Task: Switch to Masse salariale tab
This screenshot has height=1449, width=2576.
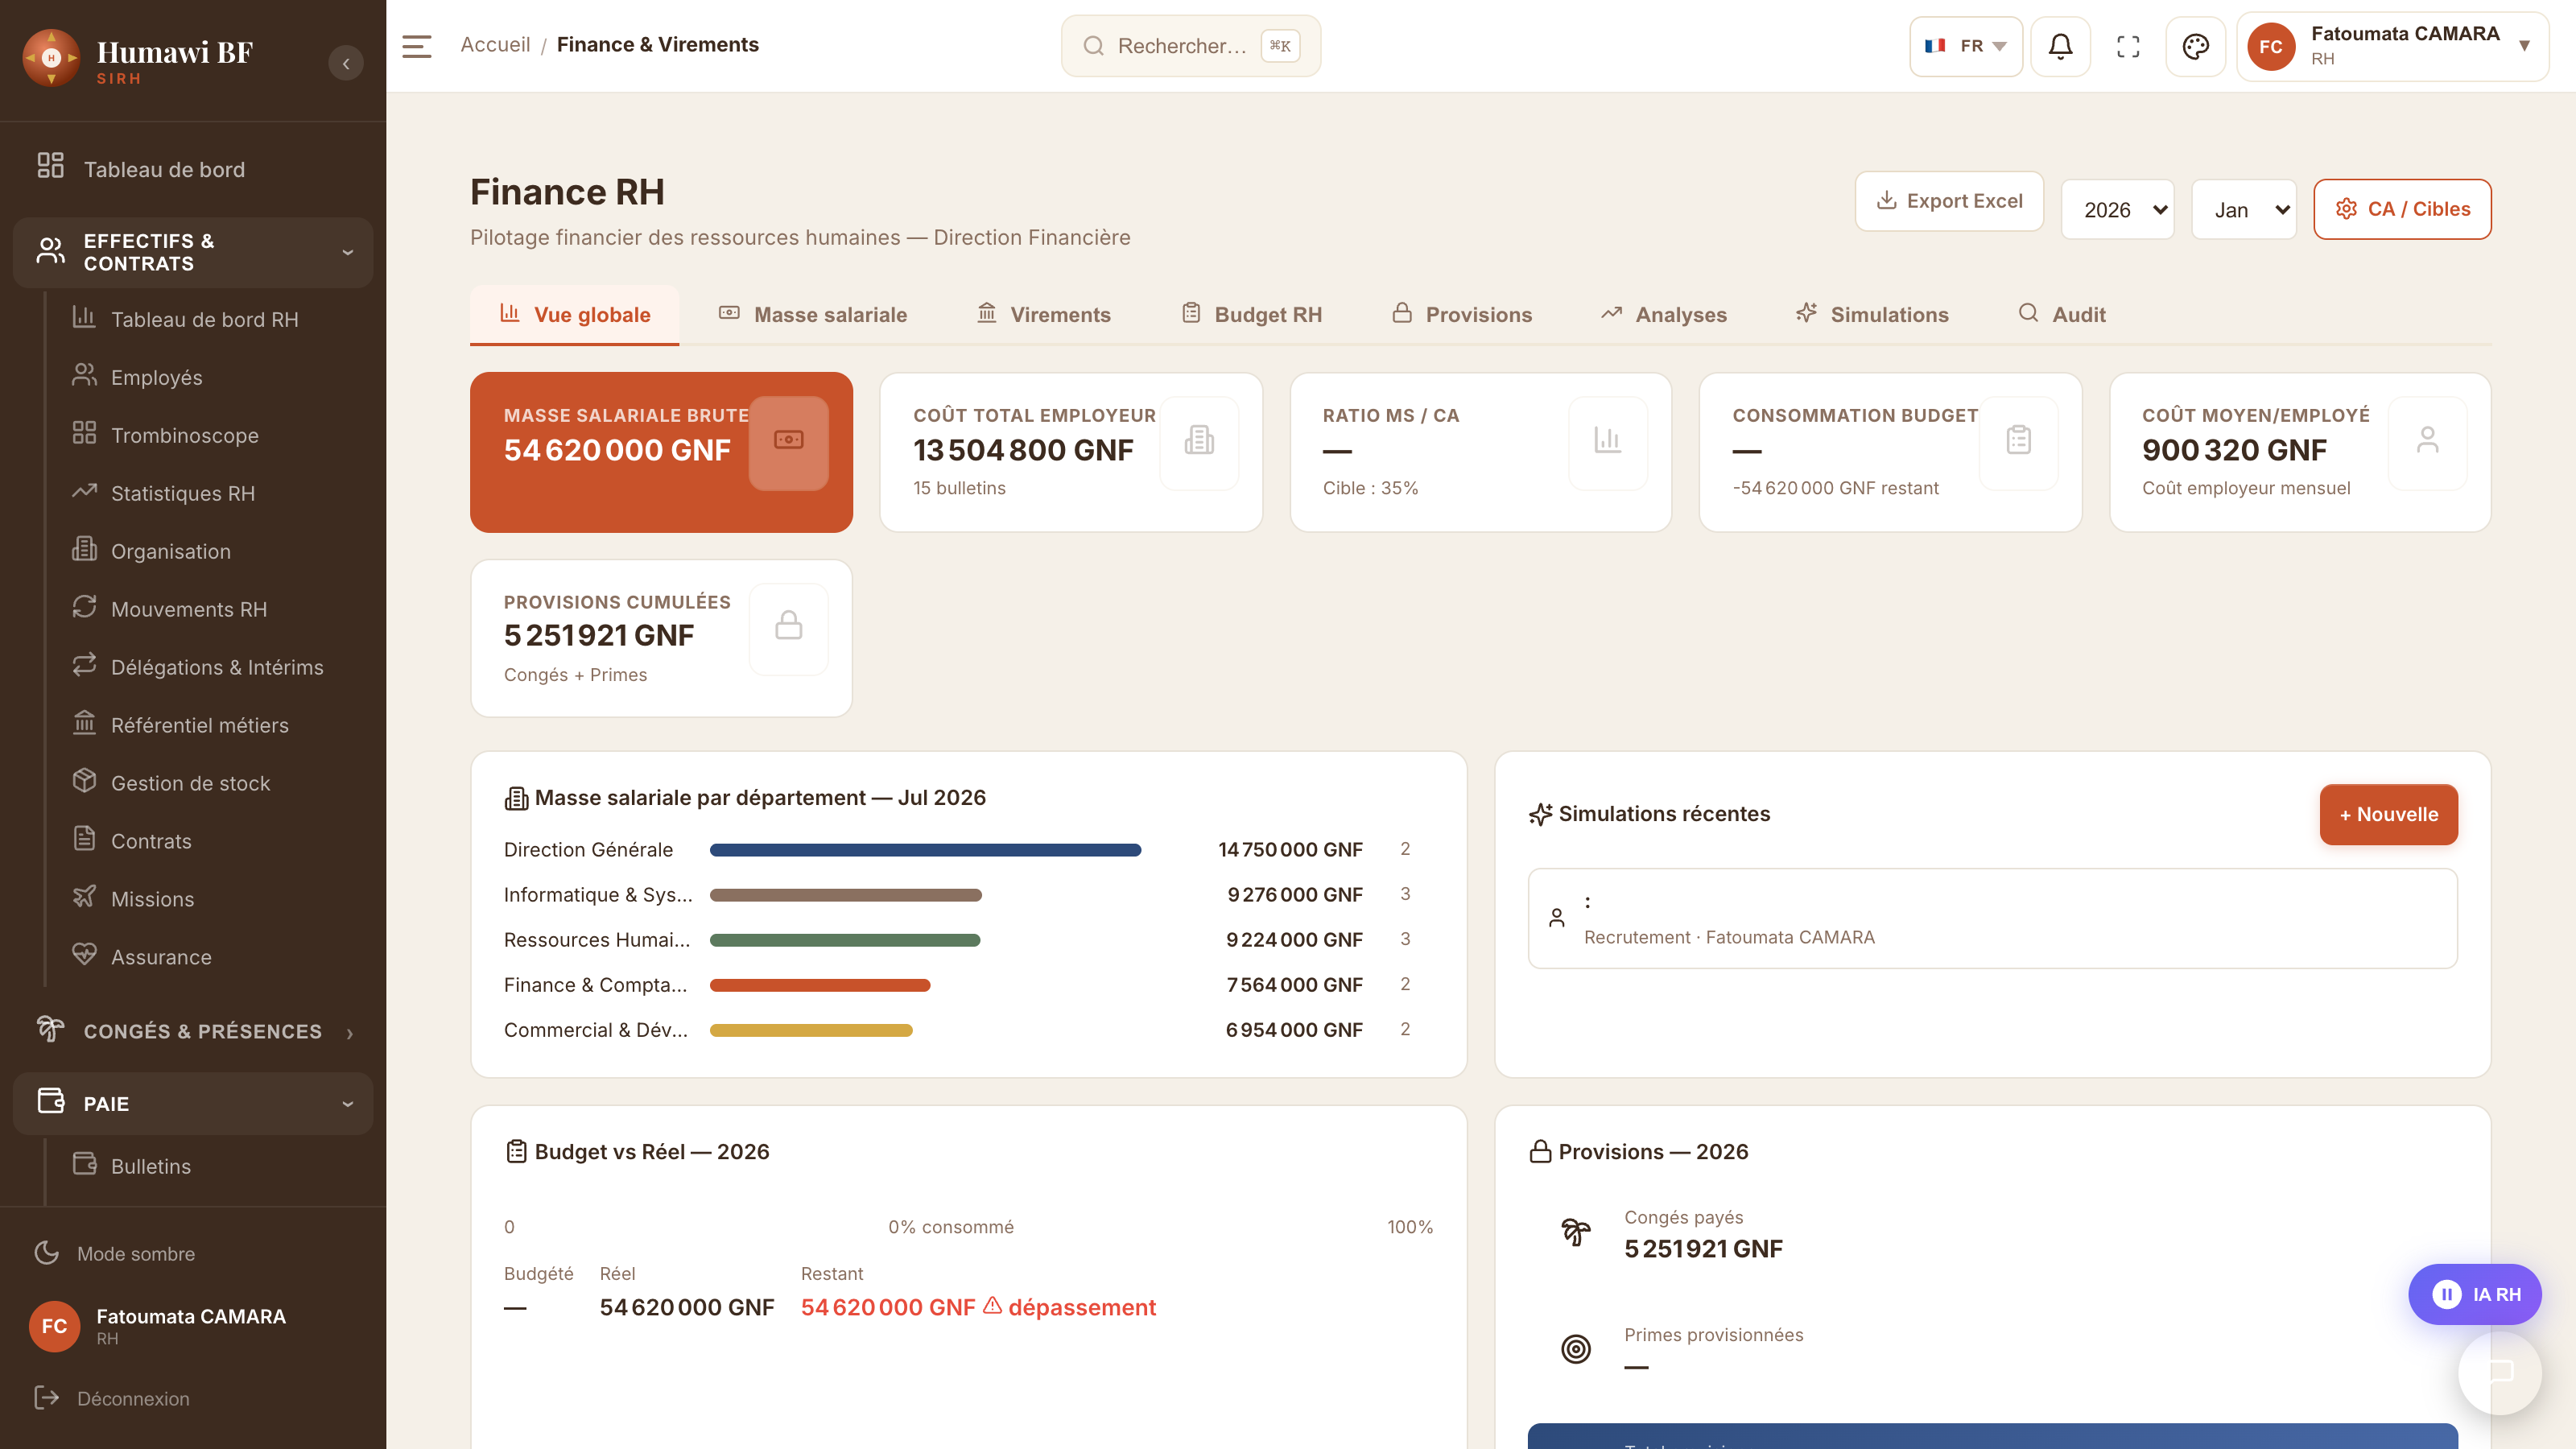Action: pyautogui.click(x=813, y=314)
